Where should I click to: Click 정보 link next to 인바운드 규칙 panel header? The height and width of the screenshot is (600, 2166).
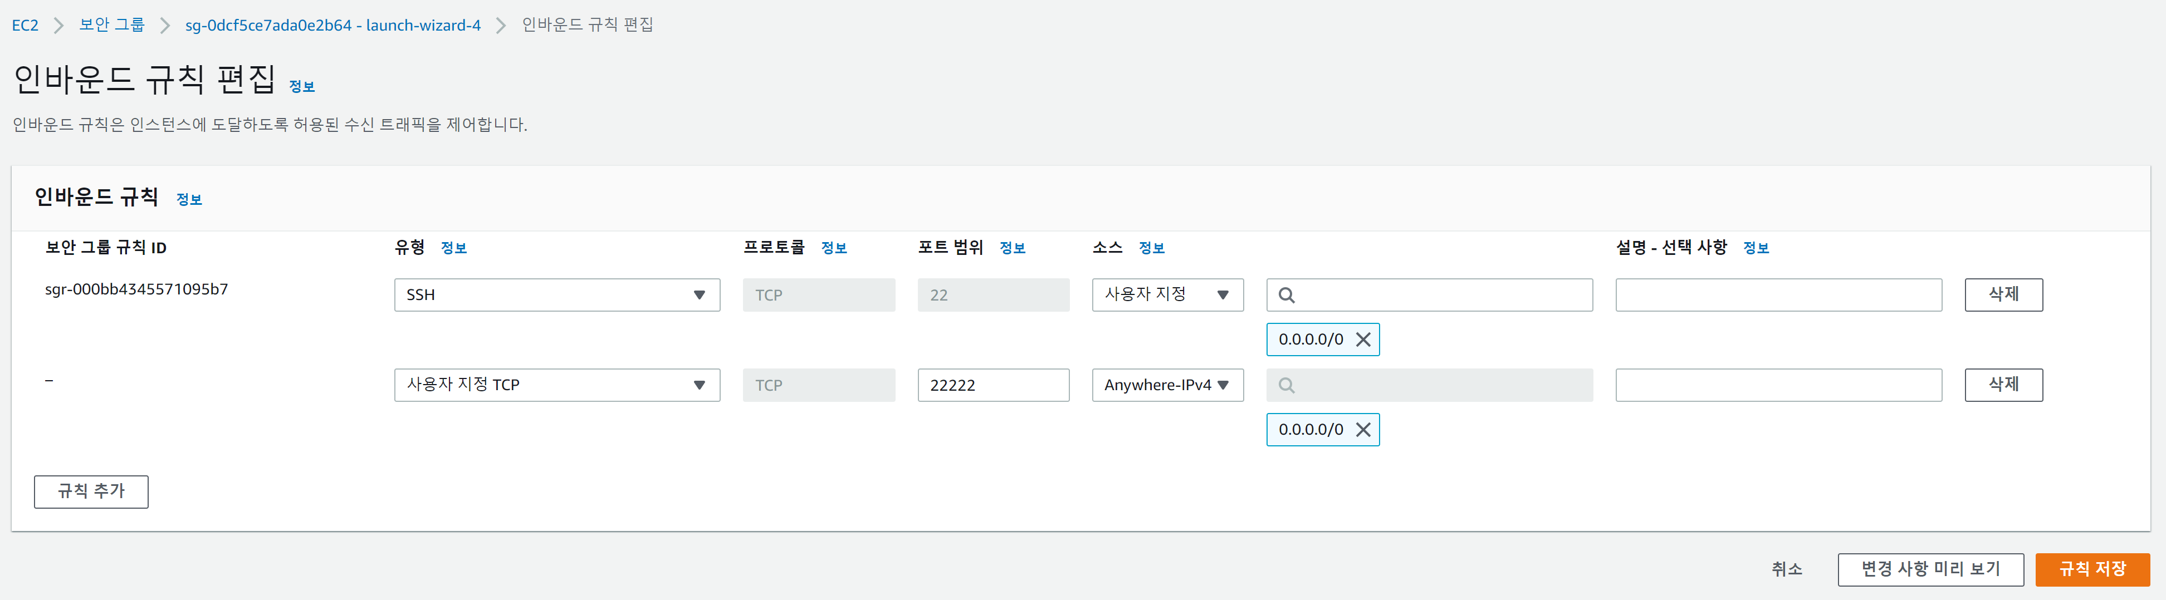pos(189,199)
